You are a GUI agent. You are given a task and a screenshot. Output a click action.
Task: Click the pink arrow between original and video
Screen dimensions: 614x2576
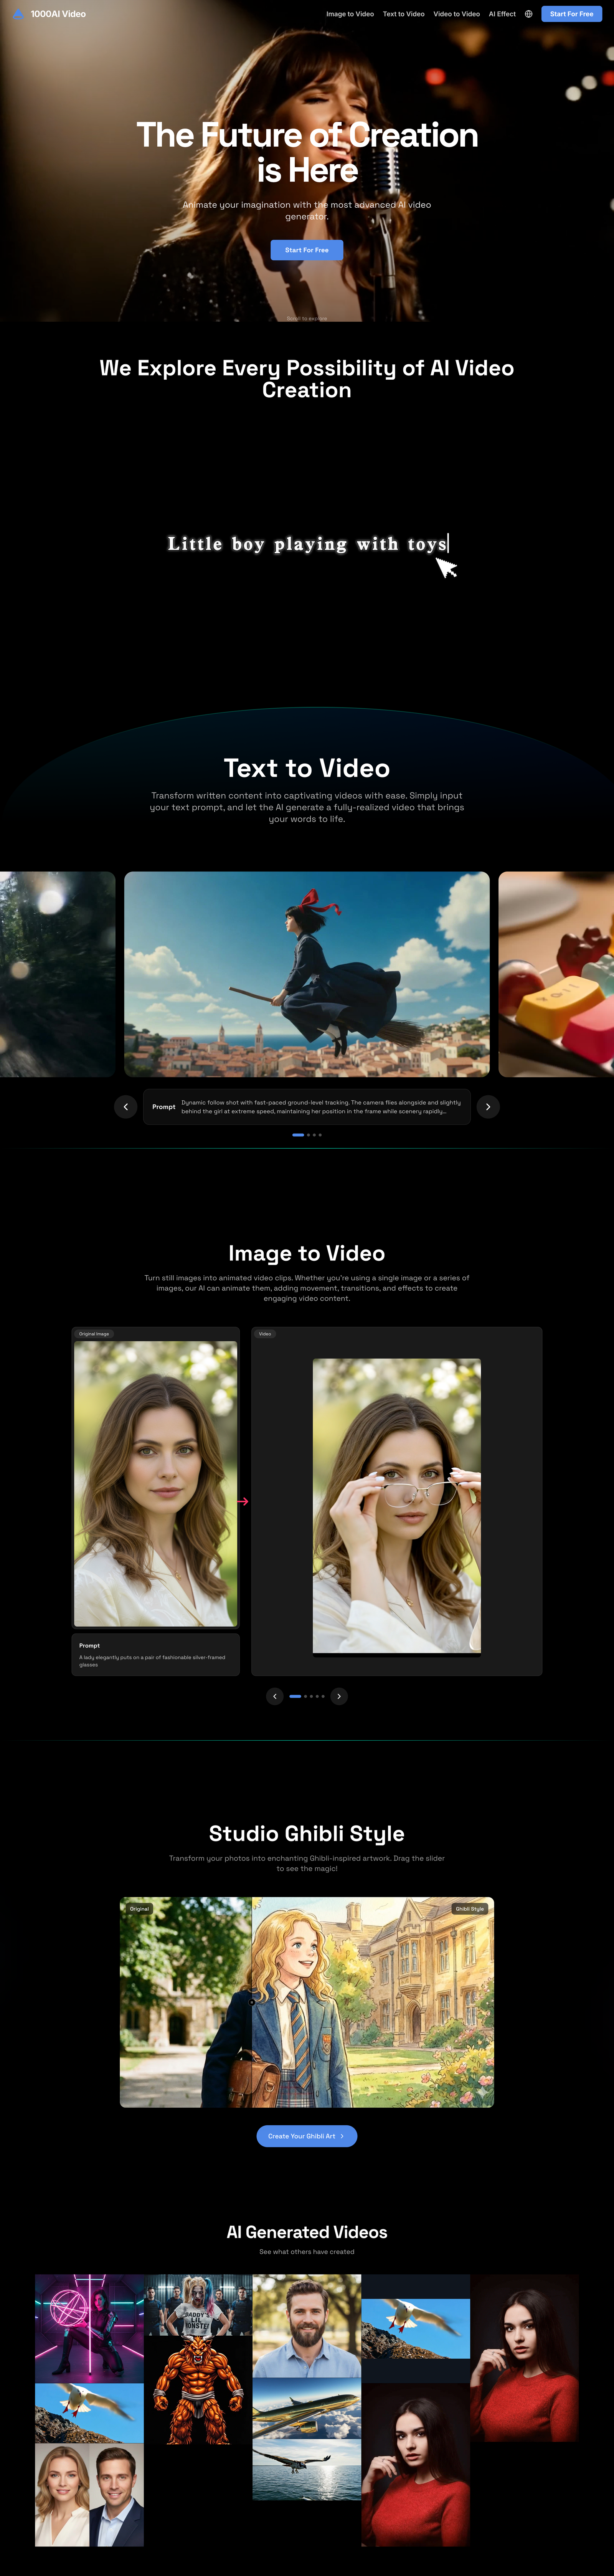243,1501
